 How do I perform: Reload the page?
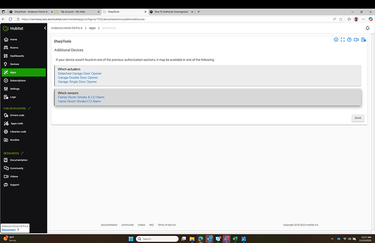point(10,19)
